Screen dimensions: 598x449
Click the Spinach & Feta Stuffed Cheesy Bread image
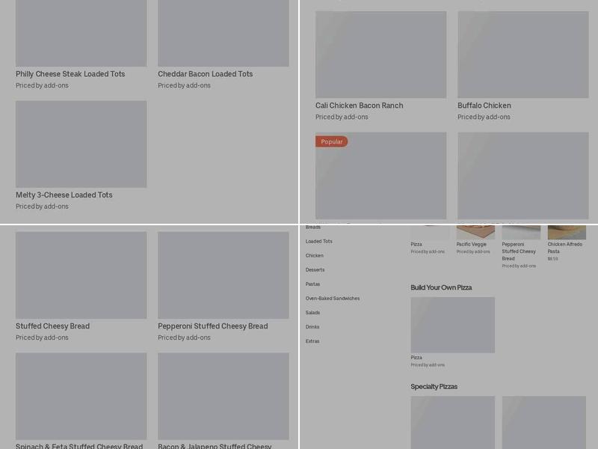81,396
